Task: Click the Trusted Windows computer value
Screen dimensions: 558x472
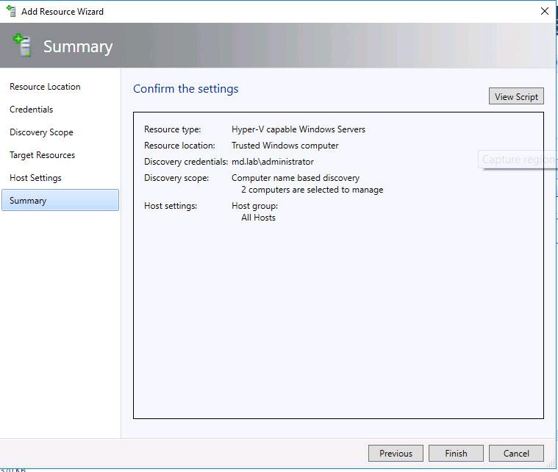Action: pyautogui.click(x=285, y=146)
